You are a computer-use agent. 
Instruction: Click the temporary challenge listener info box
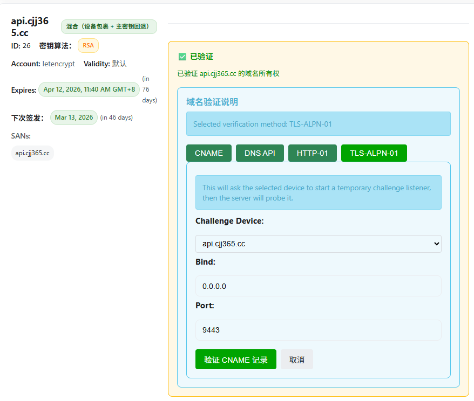coord(318,192)
